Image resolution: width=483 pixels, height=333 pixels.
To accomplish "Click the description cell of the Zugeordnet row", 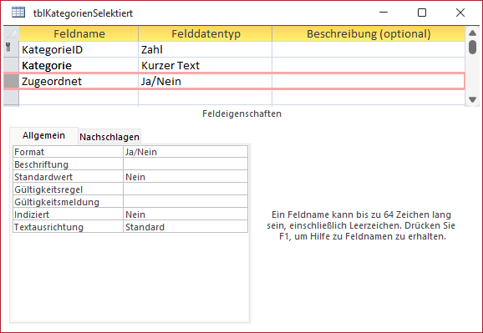I will pyautogui.click(x=369, y=81).
